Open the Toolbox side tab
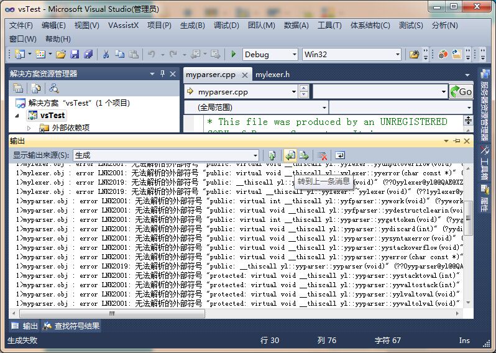 [x=484, y=163]
